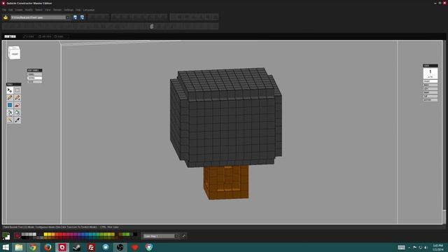Open the Settings menu
This screenshot has width=448, height=252.
click(x=69, y=10)
